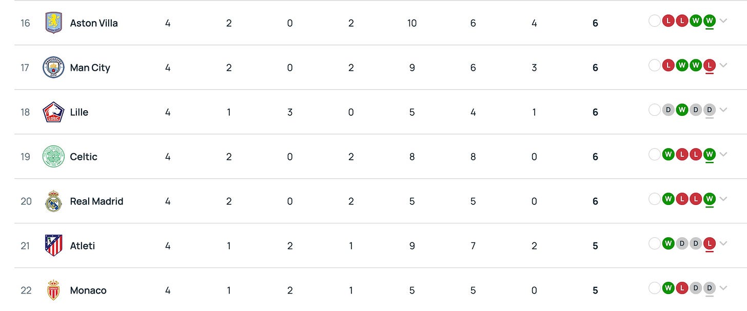Screen dimensions: 747x311
Task: Open the Atleti team name link
Action: (x=83, y=246)
